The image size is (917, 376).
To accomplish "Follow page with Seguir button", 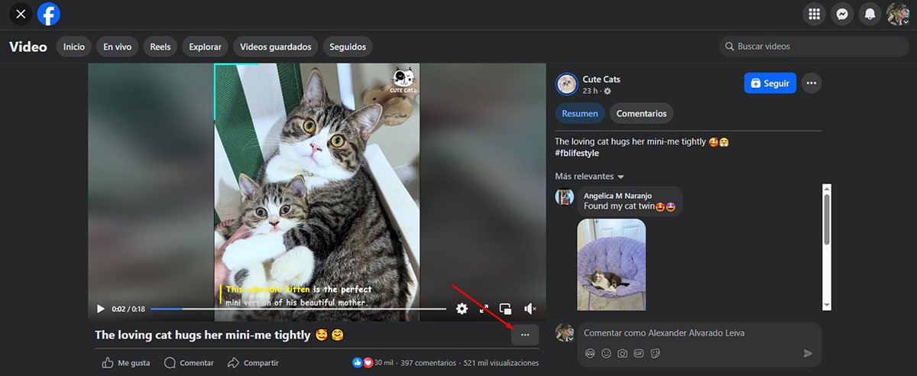I will [770, 83].
